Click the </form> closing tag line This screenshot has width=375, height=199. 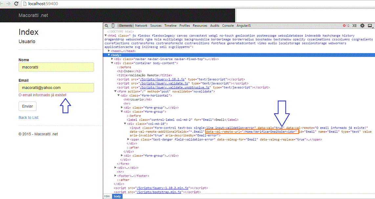tap(123, 164)
